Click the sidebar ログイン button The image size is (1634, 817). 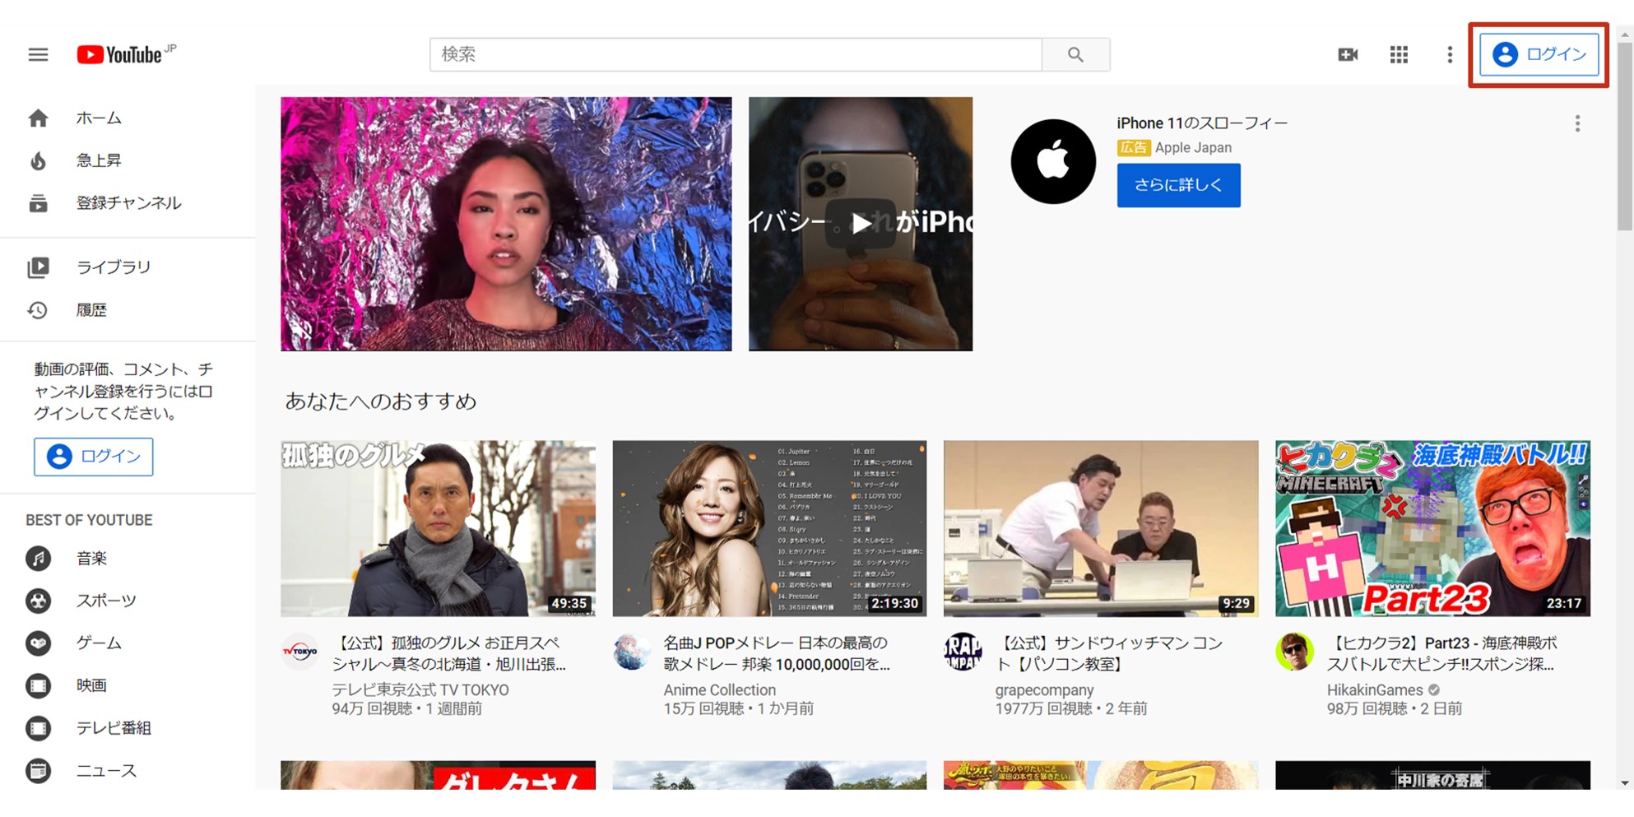pyautogui.click(x=93, y=457)
